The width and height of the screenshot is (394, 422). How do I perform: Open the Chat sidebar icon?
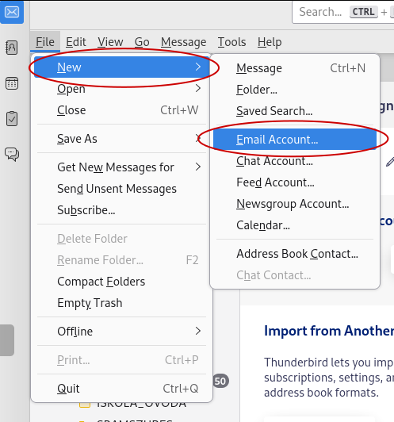click(12, 154)
